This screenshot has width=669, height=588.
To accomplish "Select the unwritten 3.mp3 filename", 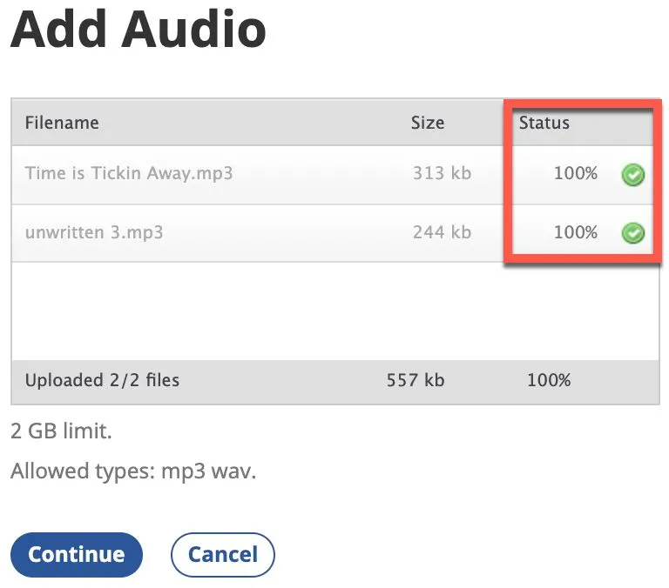I will [x=94, y=232].
